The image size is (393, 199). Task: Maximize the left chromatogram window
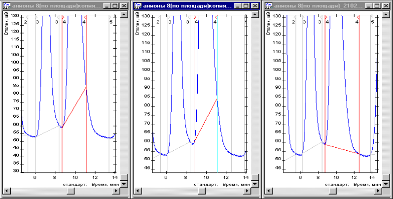click(115, 7)
